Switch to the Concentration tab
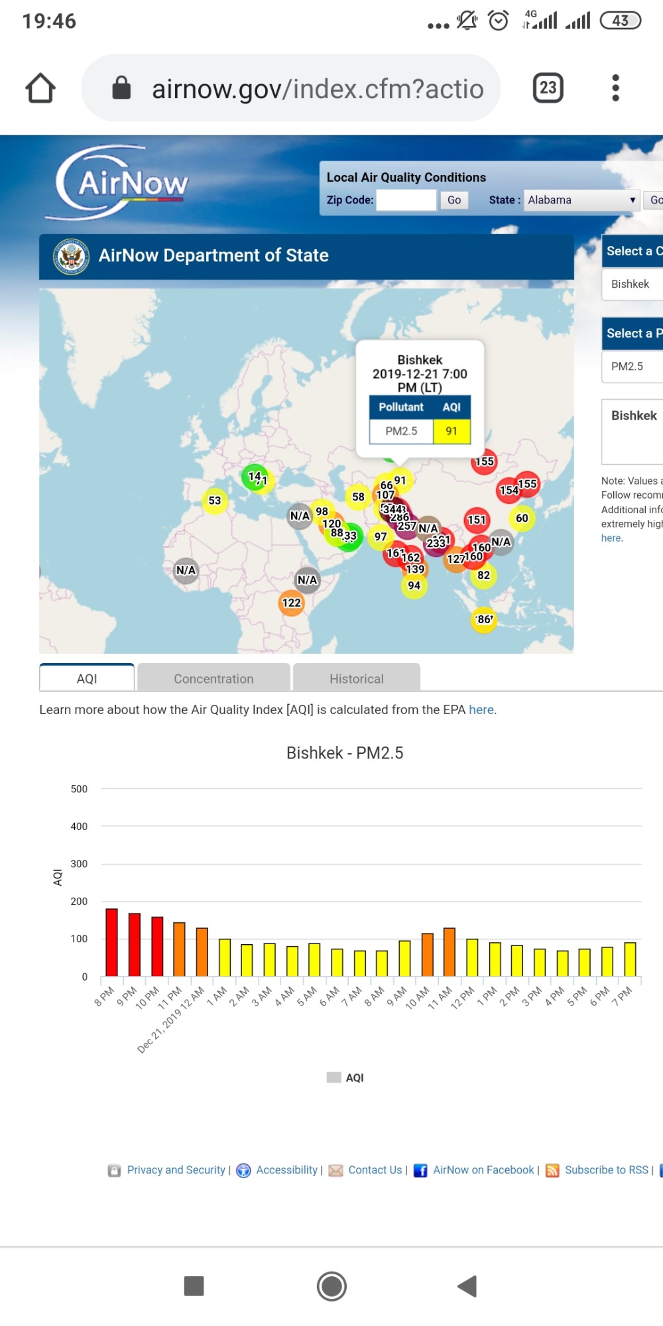Screen dimensions: 663x1326 (x=213, y=678)
